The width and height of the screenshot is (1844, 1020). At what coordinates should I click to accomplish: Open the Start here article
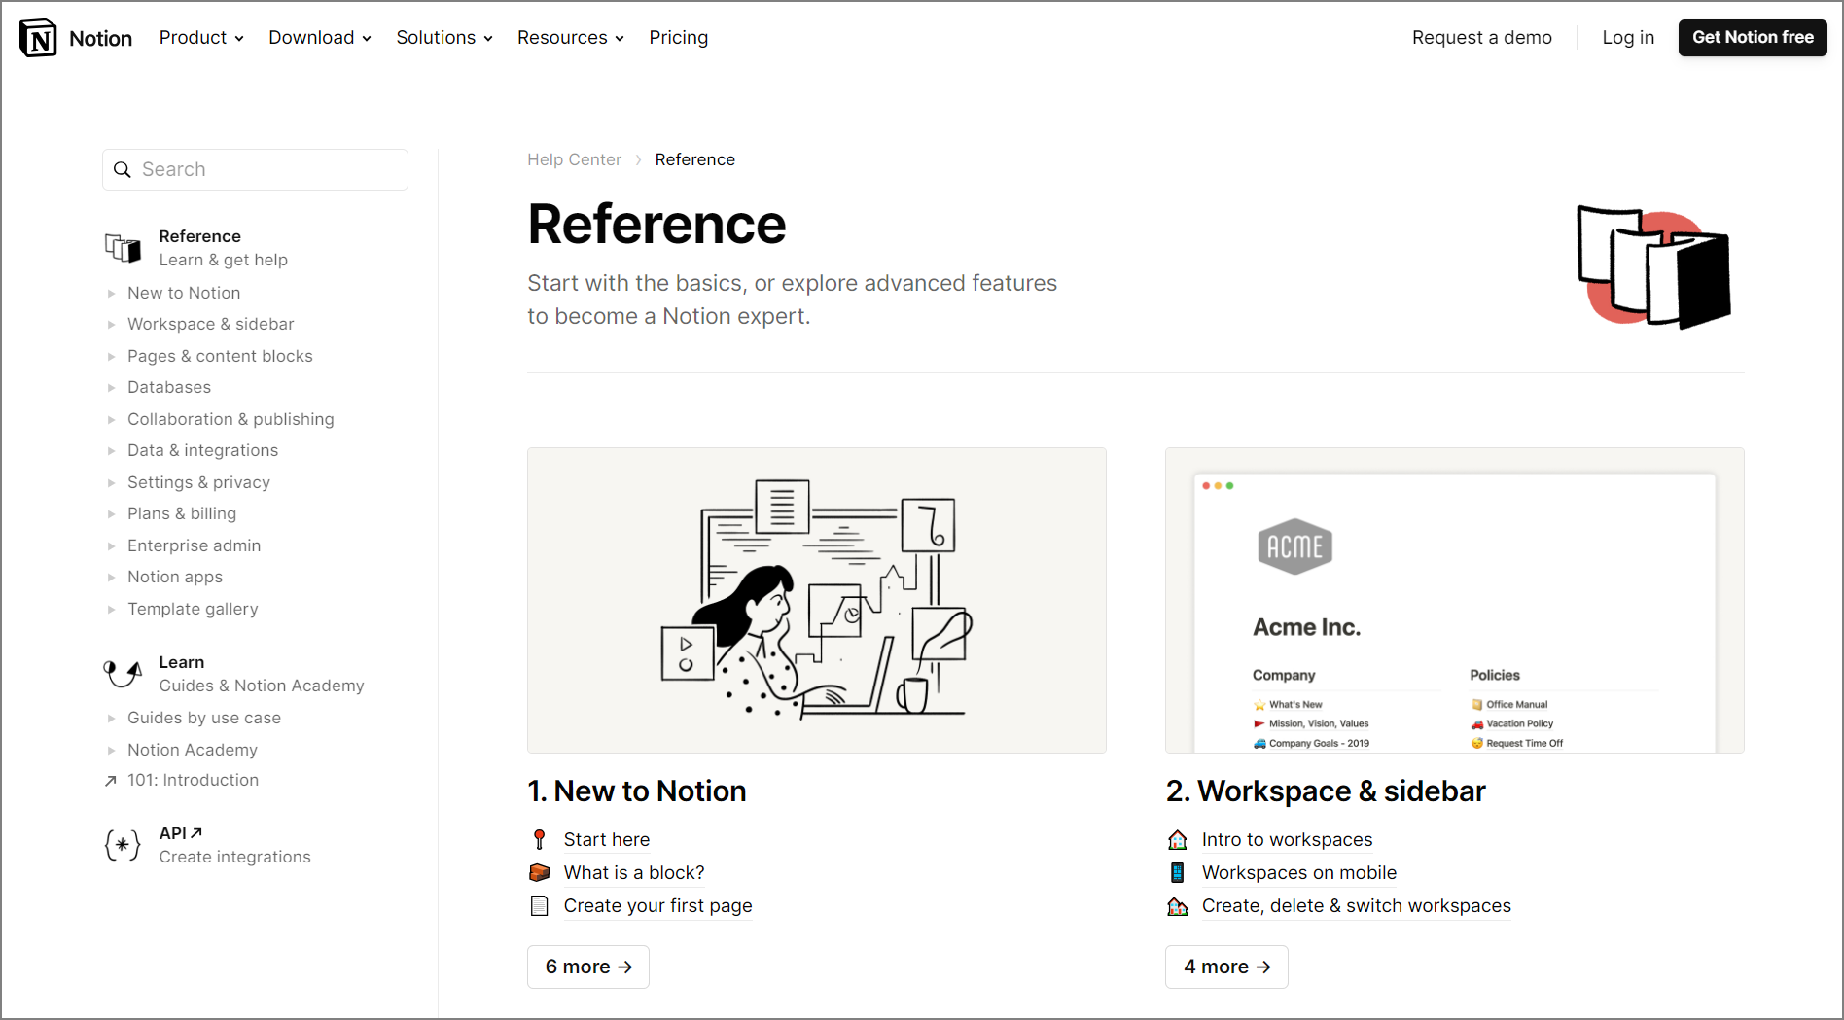pos(607,839)
